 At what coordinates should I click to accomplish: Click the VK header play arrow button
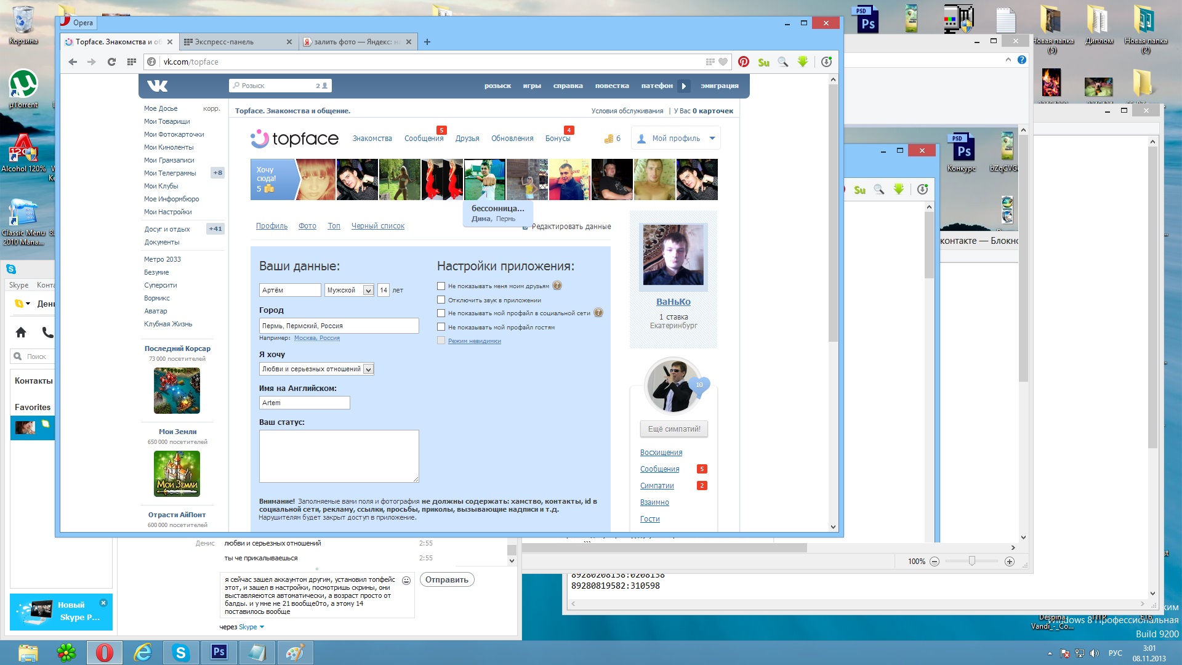pos(683,86)
